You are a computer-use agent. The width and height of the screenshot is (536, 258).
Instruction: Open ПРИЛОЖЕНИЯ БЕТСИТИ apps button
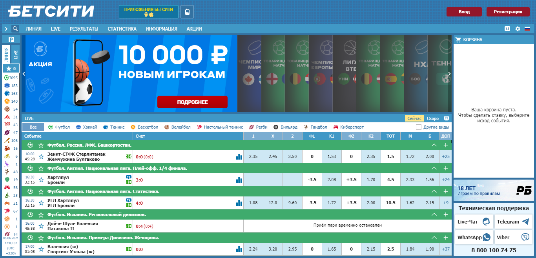click(149, 12)
